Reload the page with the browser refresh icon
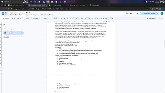The height and width of the screenshot is (93, 165). [x=8, y=9]
